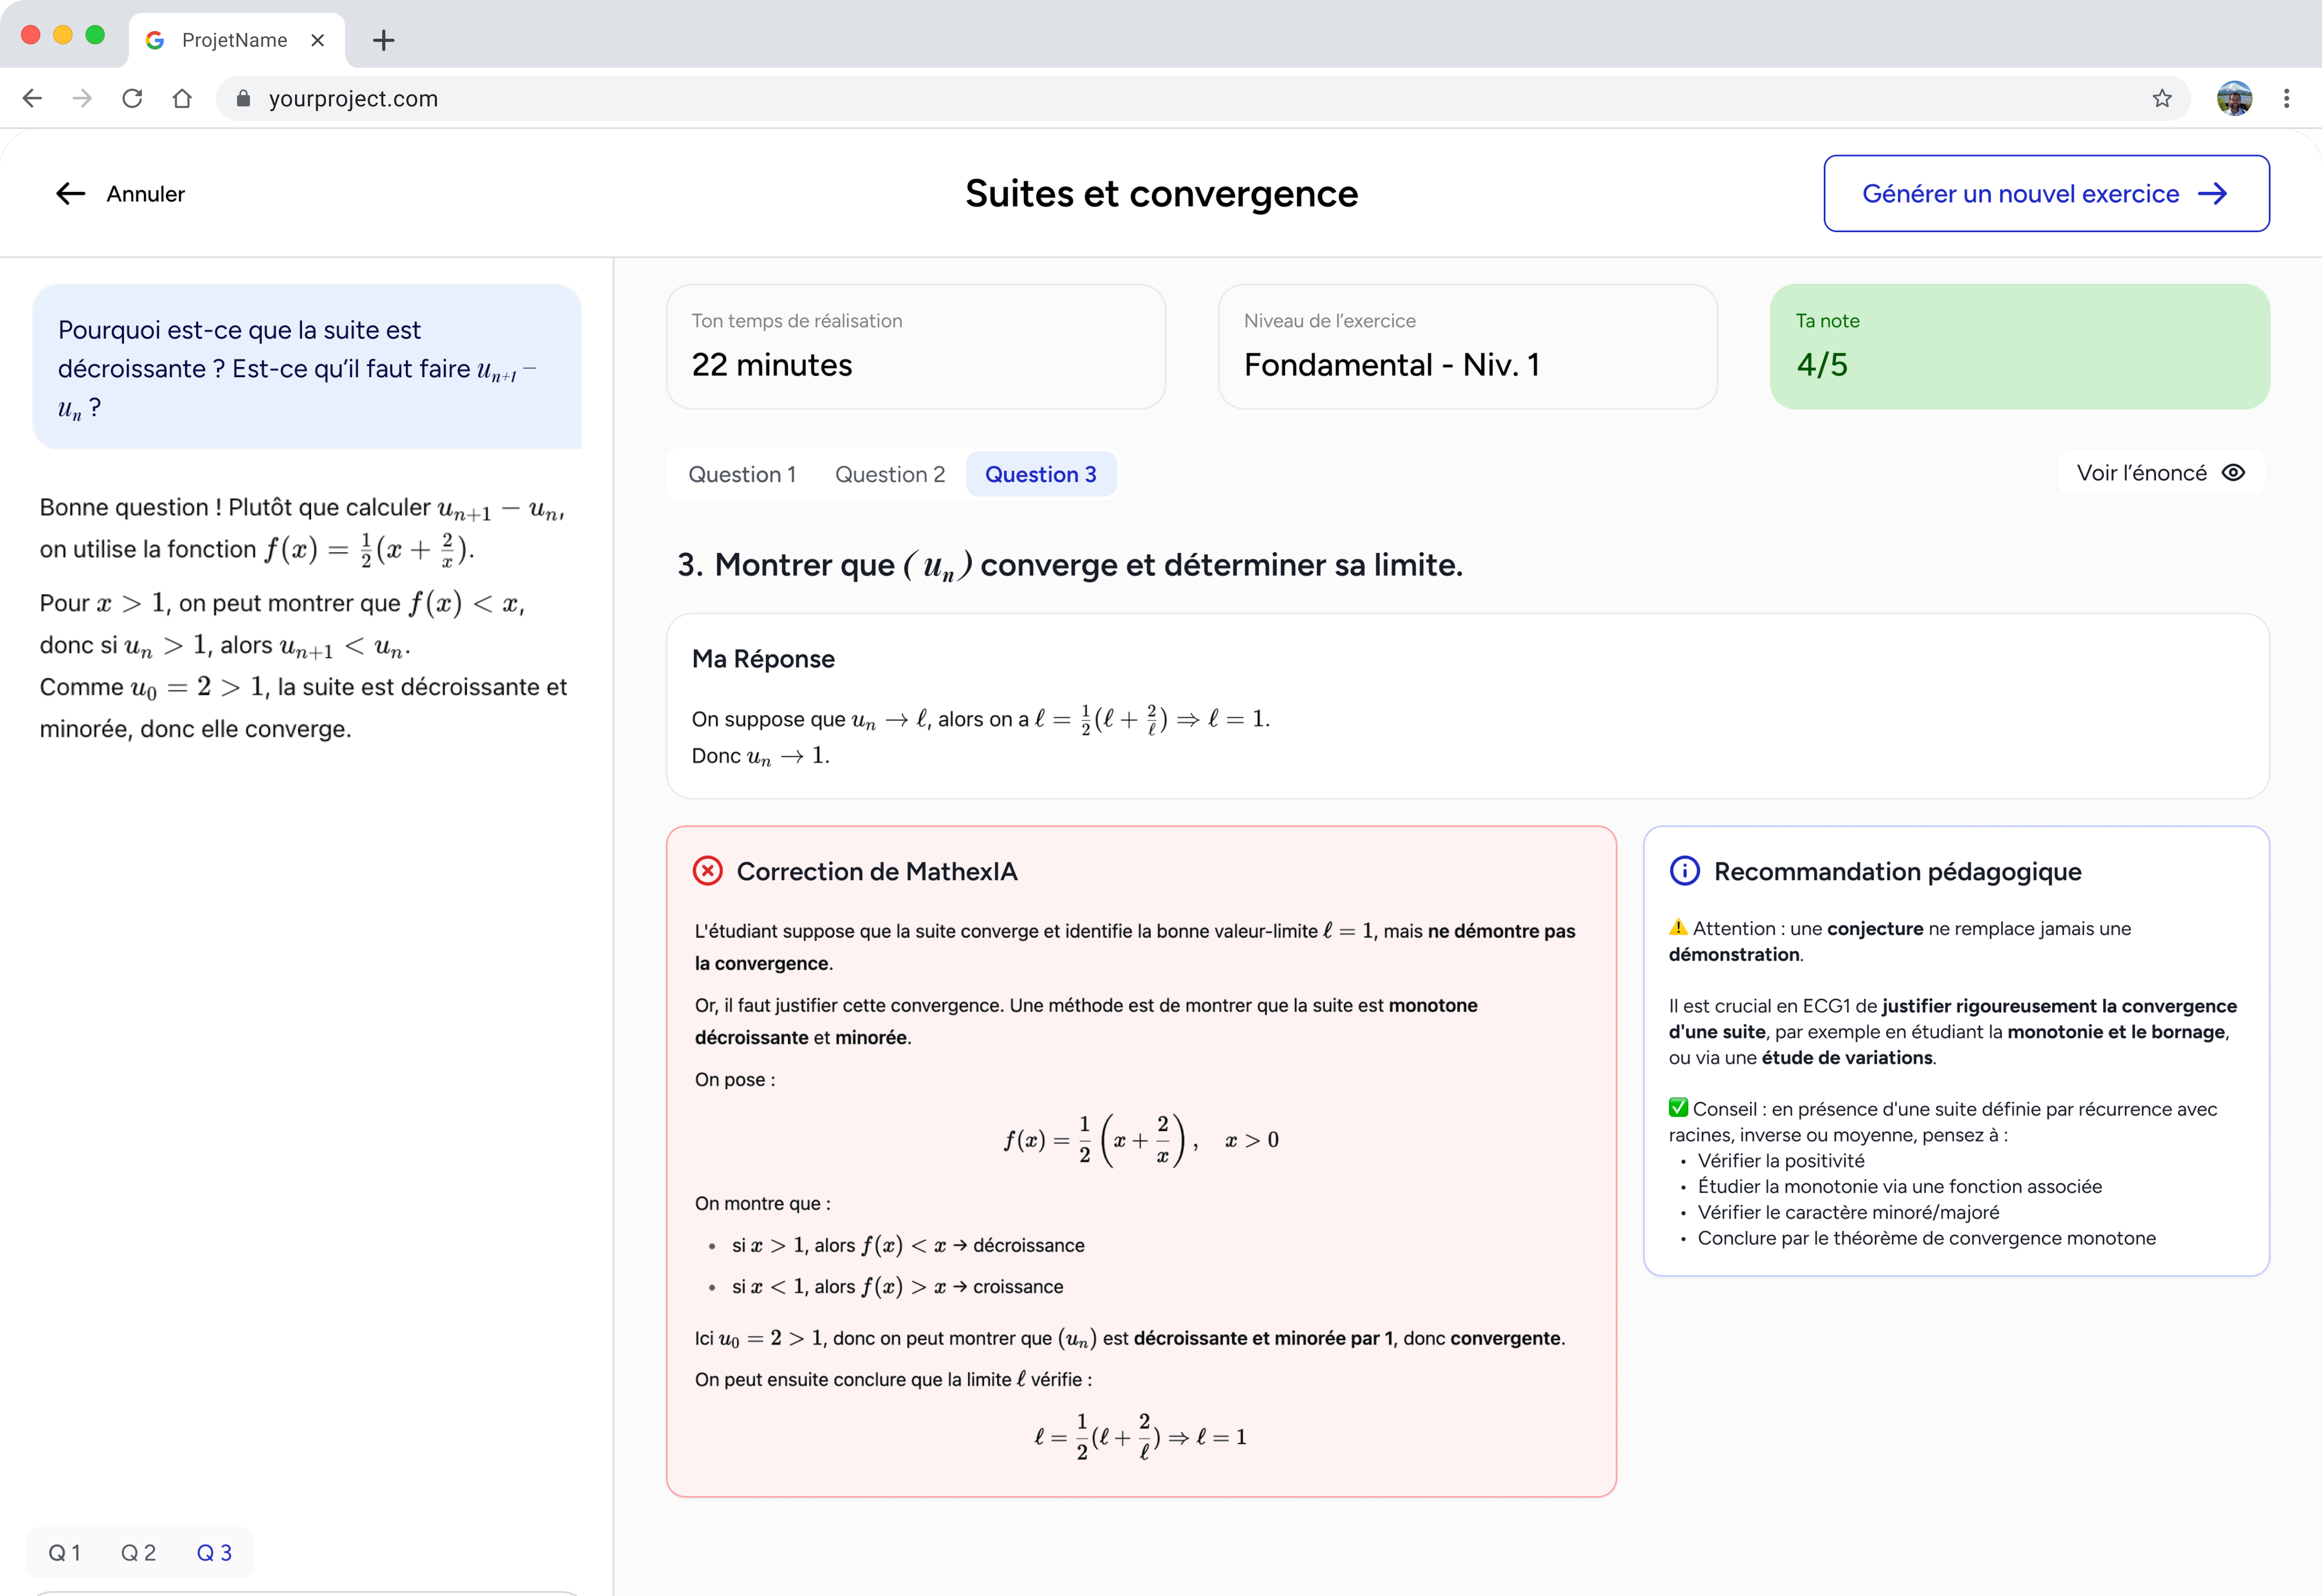Click the Recommandation pédagogique heading
The height and width of the screenshot is (1596, 2322).
click(1898, 872)
